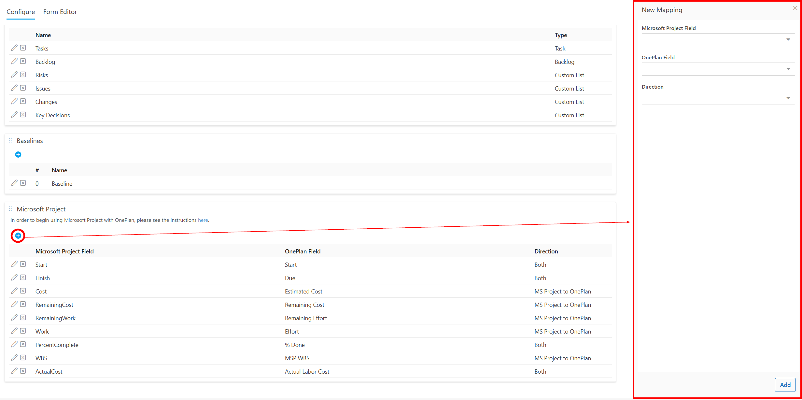This screenshot has height=400, width=802.
Task: Open the instructions 'here' link
Action: [x=203, y=220]
